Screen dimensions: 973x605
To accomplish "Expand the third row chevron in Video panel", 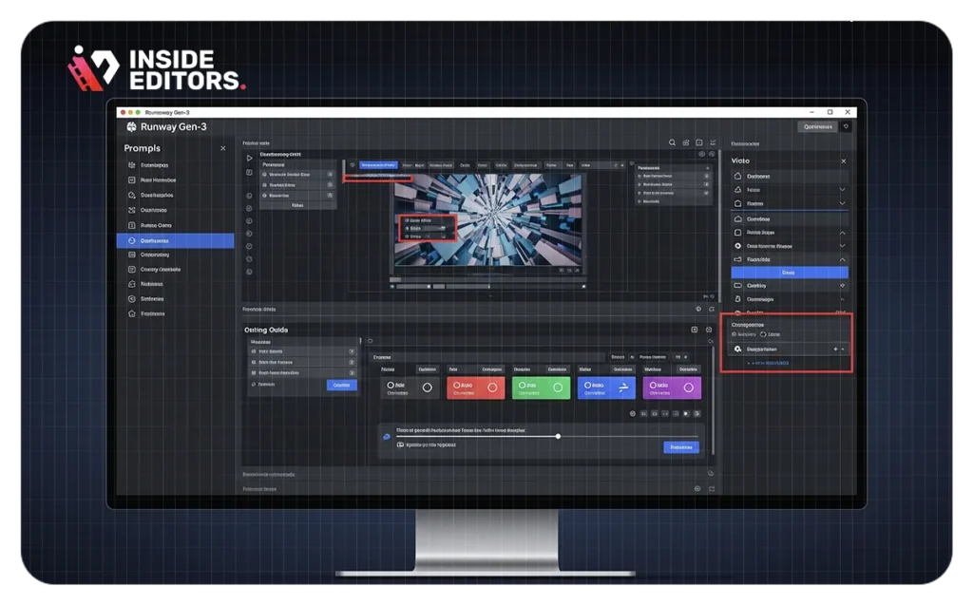I will click(842, 203).
